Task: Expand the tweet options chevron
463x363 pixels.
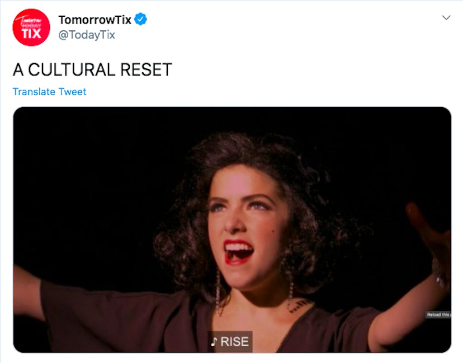Action: [x=446, y=18]
